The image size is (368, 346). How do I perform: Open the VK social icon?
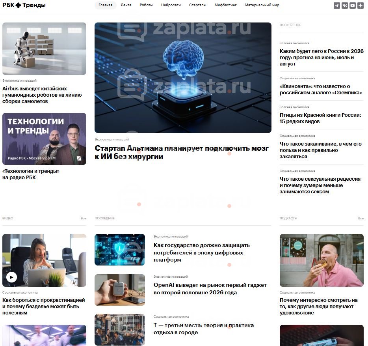click(345, 6)
